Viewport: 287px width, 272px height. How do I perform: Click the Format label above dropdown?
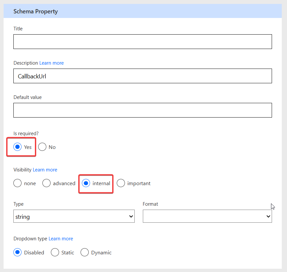click(150, 204)
